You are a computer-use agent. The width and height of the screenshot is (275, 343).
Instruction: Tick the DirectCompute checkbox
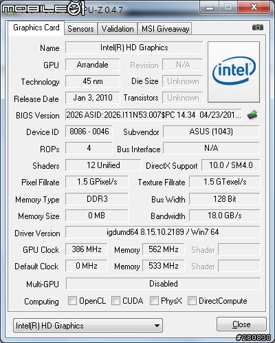192,300
